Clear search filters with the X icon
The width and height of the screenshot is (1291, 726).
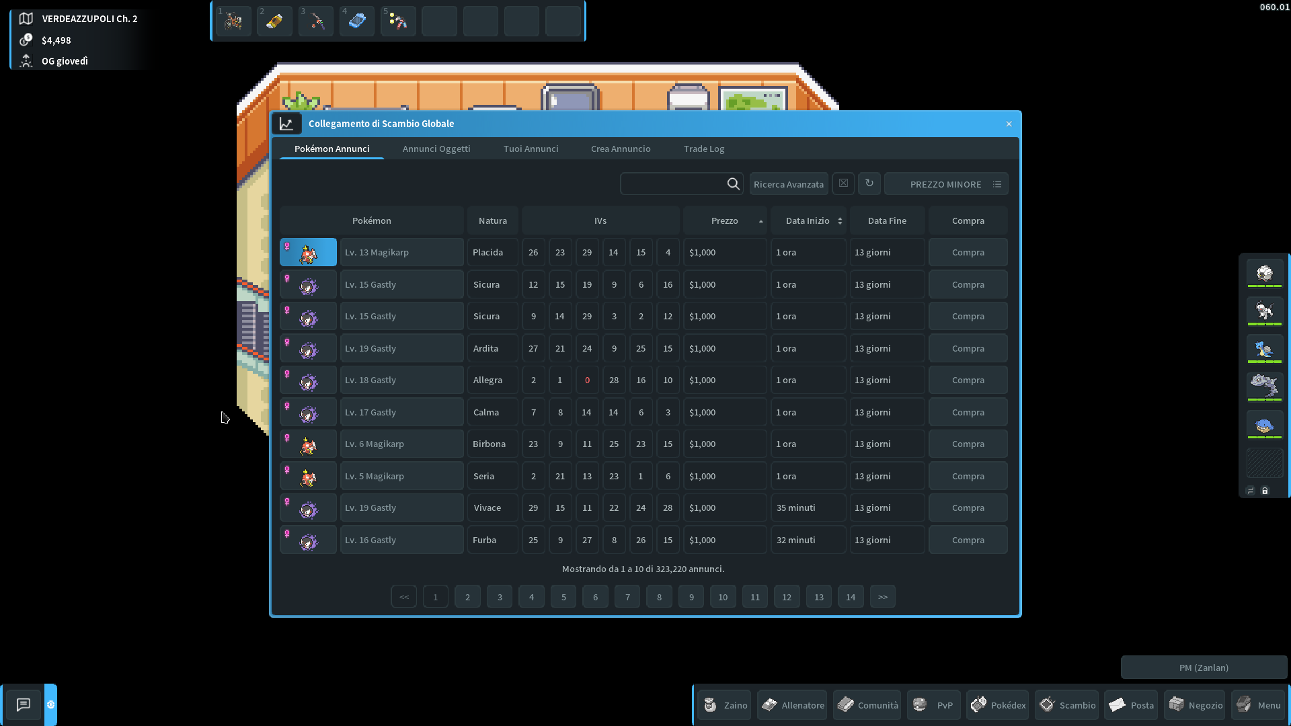[843, 184]
